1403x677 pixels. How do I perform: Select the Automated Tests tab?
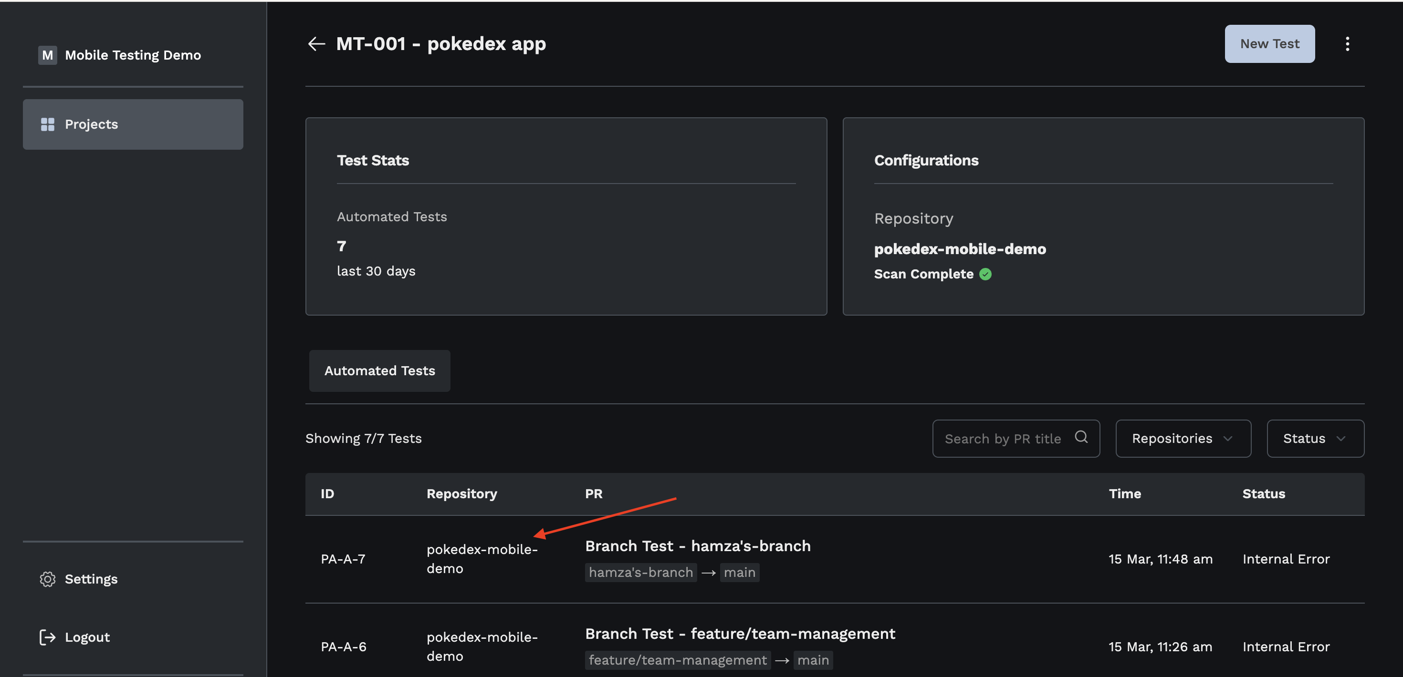coord(379,370)
